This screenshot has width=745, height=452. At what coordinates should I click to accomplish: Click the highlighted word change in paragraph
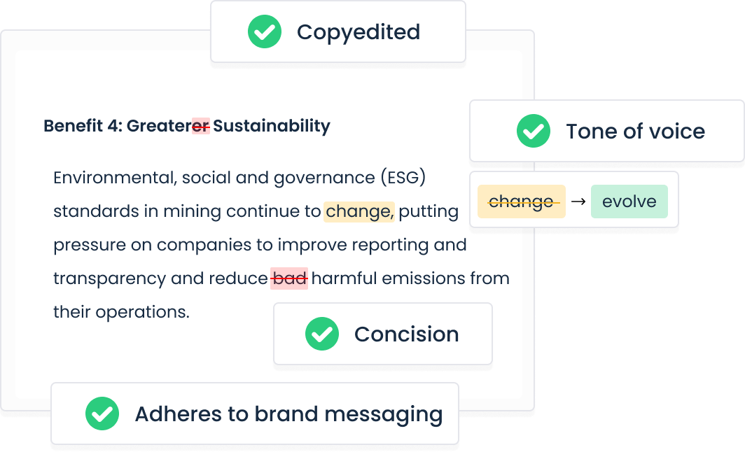pos(359,211)
